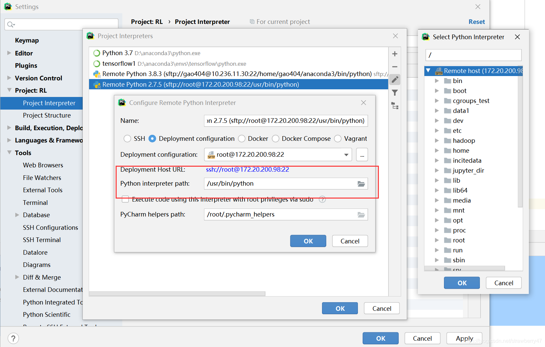Viewport: 545px width, 347px height.
Task: Open Terminal settings page
Action: click(35, 203)
